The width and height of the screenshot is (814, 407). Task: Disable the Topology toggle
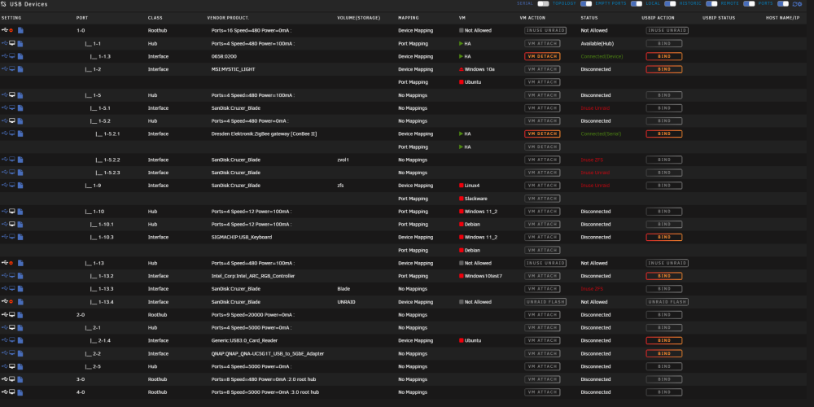[586, 3]
